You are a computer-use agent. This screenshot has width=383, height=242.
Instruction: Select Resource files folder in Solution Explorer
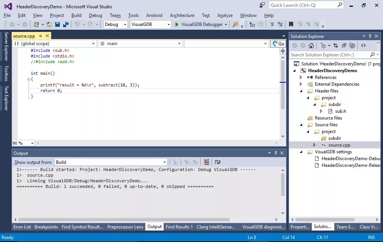point(328,118)
